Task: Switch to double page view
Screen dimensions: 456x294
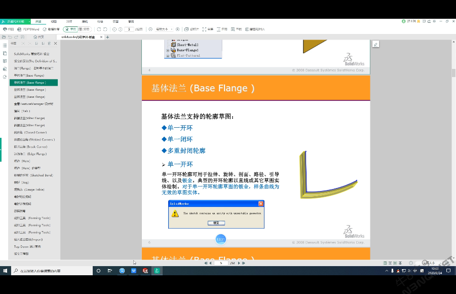Action: [x=84, y=29]
